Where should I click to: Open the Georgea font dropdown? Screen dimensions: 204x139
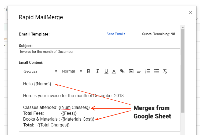[40, 71]
